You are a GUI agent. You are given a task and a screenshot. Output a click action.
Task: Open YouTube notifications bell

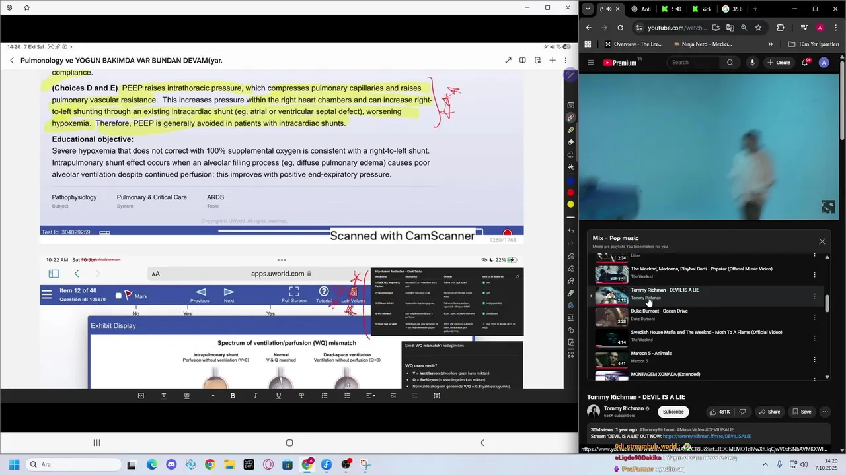pyautogui.click(x=805, y=63)
